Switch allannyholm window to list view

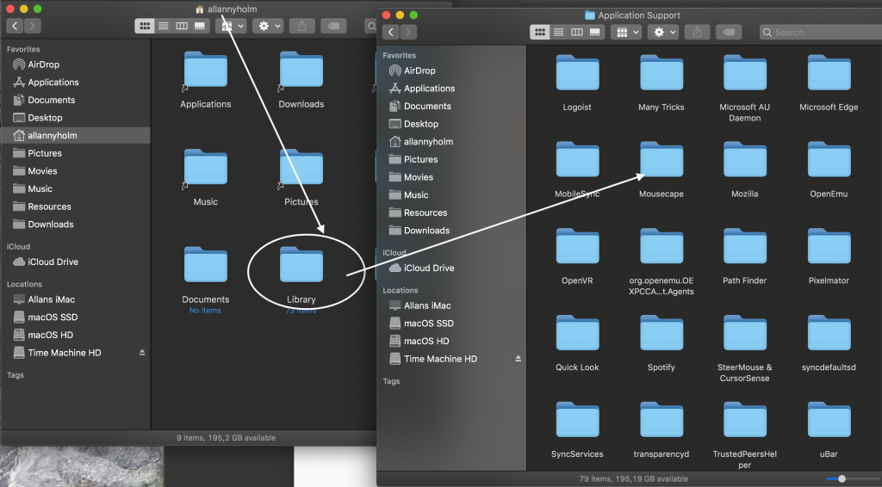pyautogui.click(x=163, y=26)
